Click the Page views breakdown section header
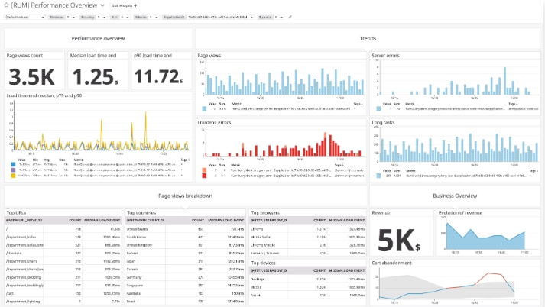Image resolution: width=545 pixels, height=307 pixels. pyautogui.click(x=185, y=196)
